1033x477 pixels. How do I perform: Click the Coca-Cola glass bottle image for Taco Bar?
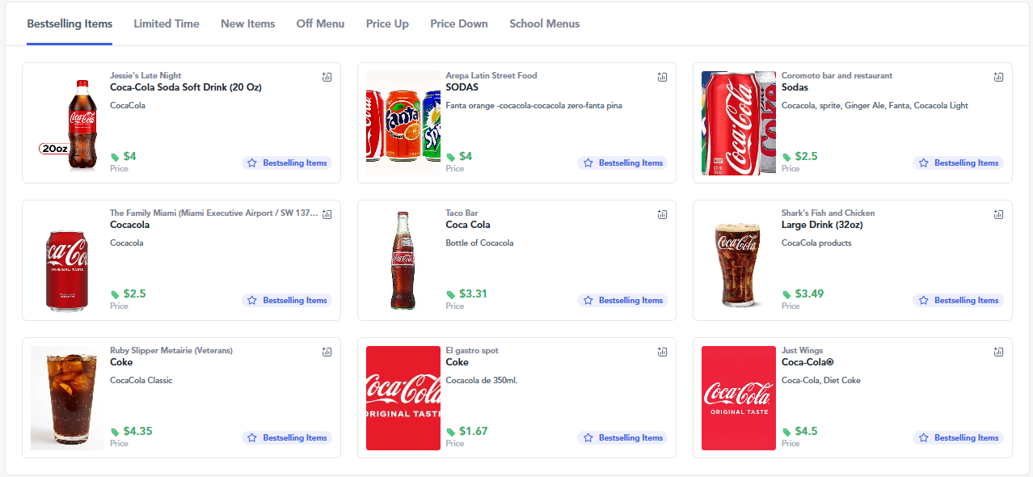[x=403, y=260]
